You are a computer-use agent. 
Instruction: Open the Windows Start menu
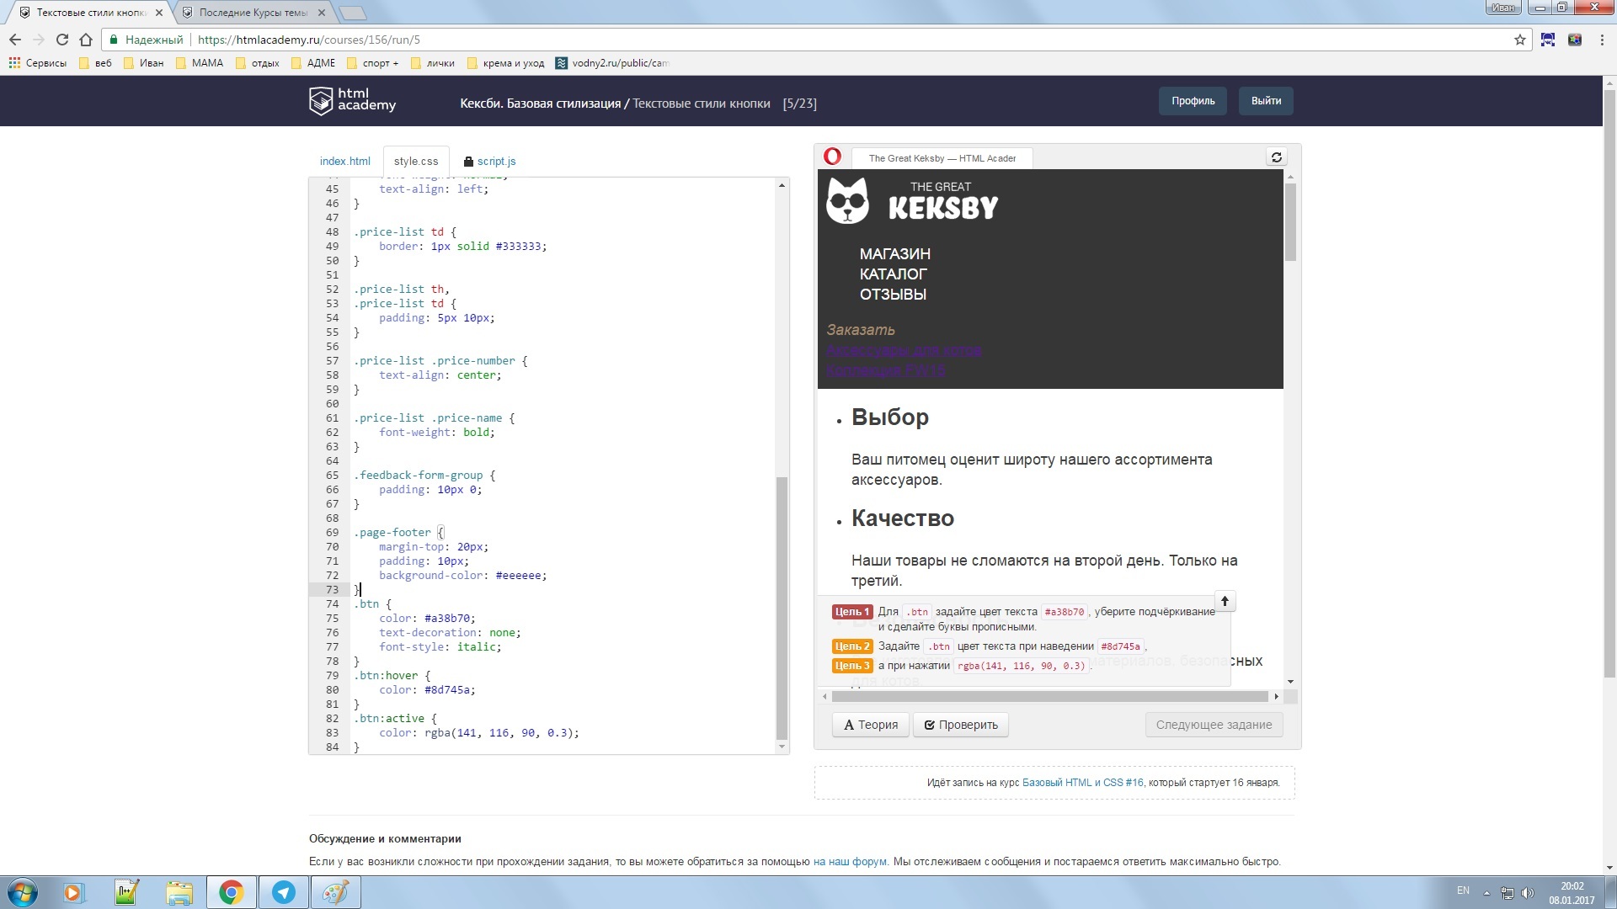click(x=23, y=892)
